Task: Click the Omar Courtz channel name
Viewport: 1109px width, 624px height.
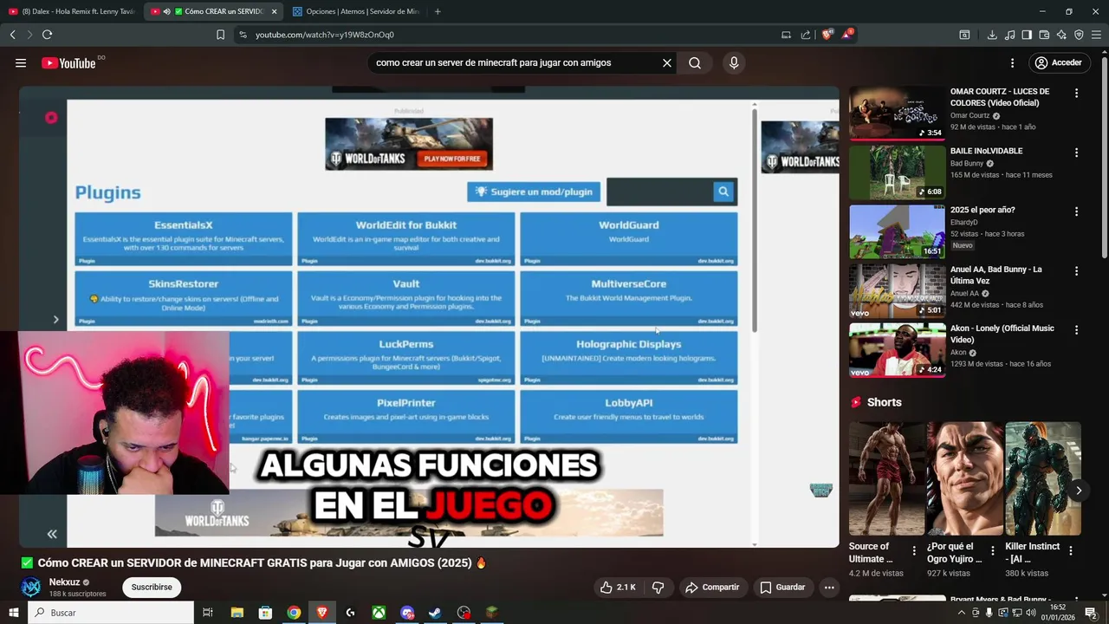Action: (970, 115)
